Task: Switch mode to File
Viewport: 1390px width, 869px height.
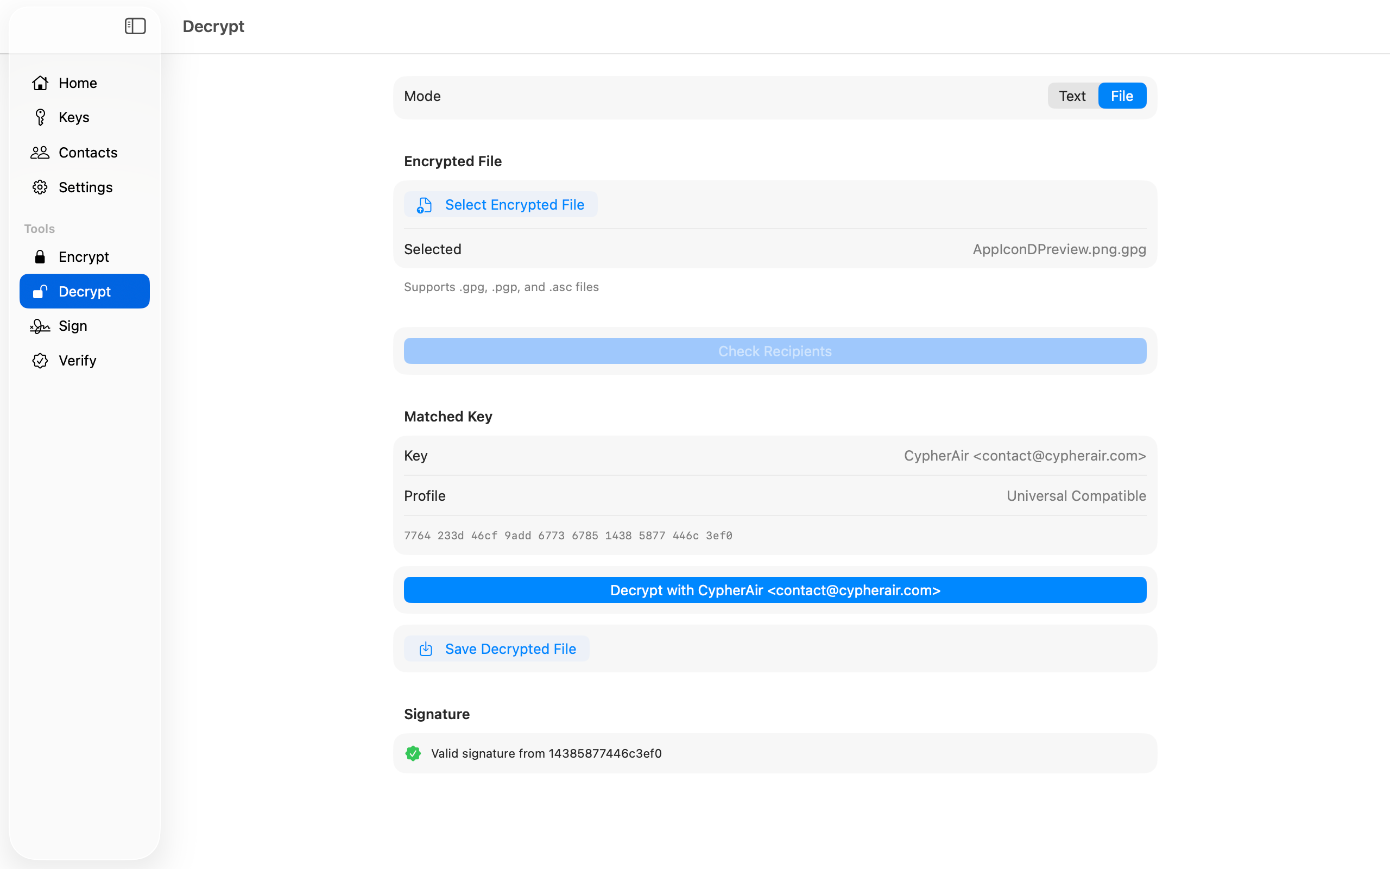Action: (1122, 96)
